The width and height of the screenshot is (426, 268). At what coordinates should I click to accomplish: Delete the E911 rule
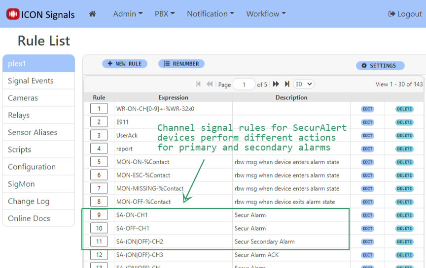tap(404, 122)
